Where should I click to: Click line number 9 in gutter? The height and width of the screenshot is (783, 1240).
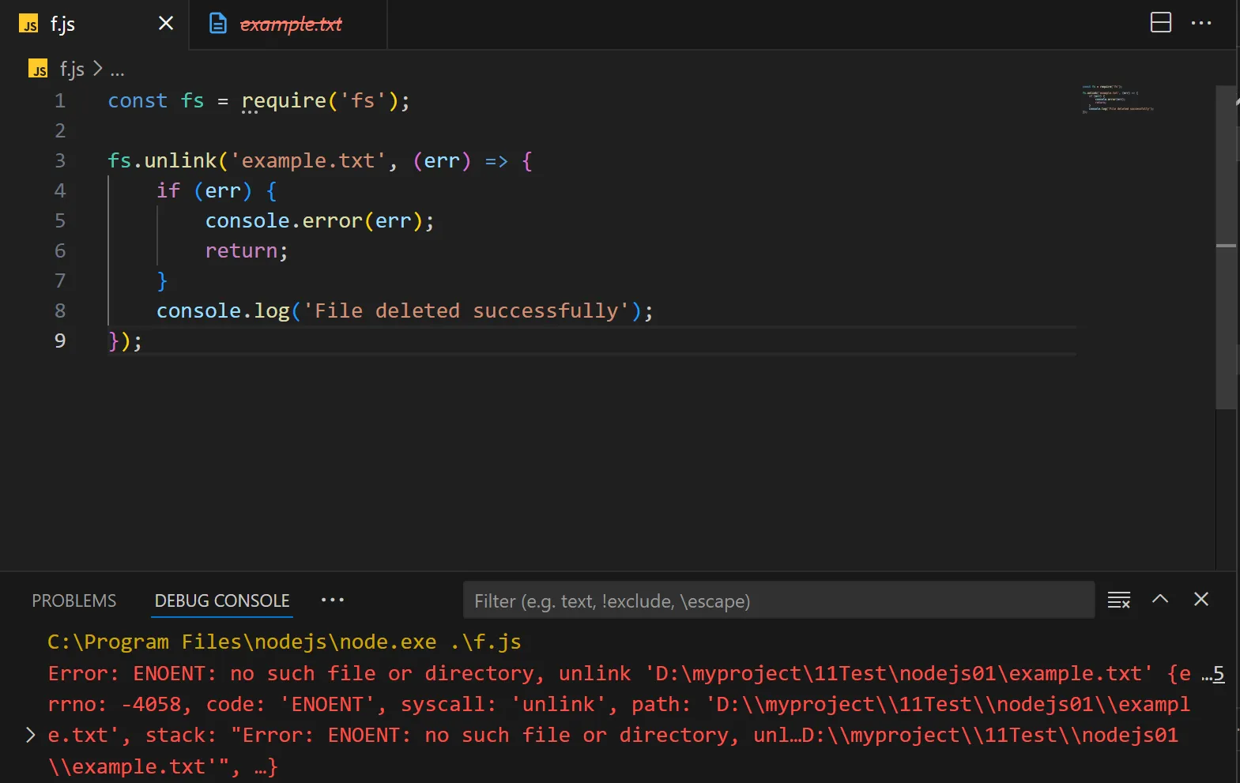coord(60,341)
